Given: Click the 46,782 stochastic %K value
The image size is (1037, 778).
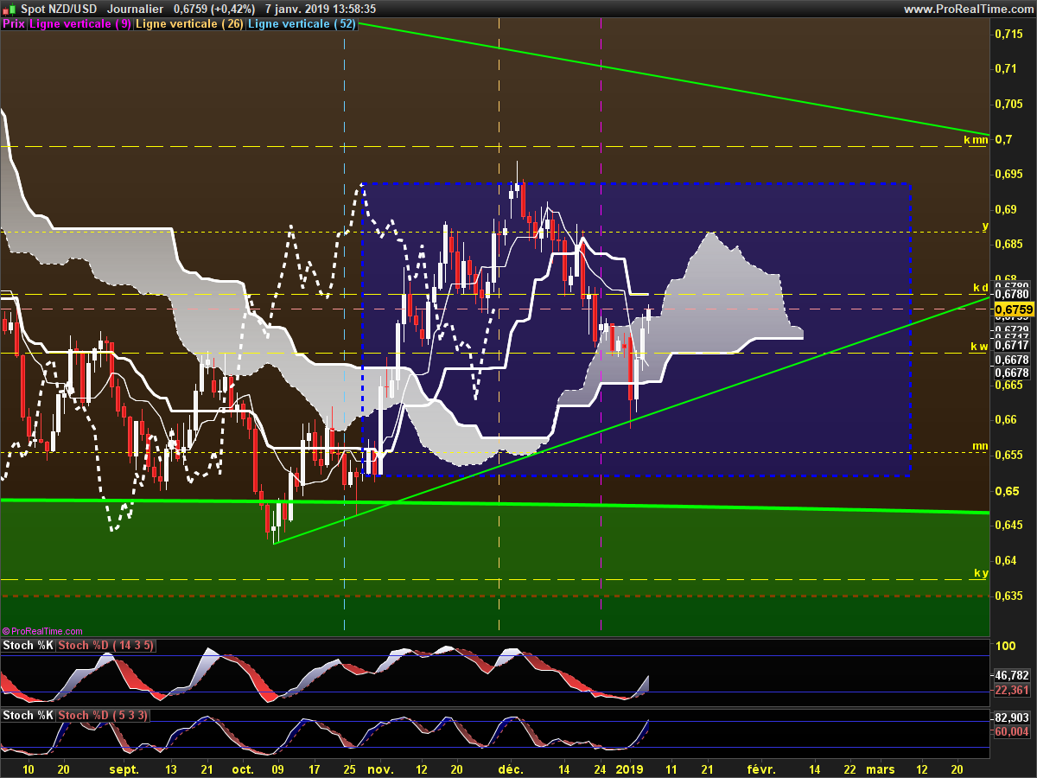Looking at the screenshot, I should pos(1012,675).
